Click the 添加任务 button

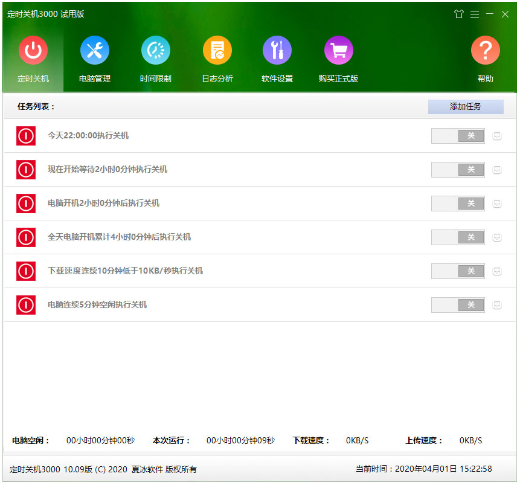pos(466,107)
